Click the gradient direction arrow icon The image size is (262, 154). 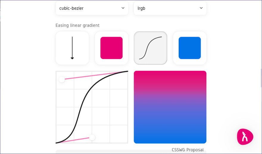(72, 48)
